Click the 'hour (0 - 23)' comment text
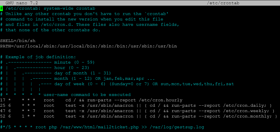 click(72, 68)
